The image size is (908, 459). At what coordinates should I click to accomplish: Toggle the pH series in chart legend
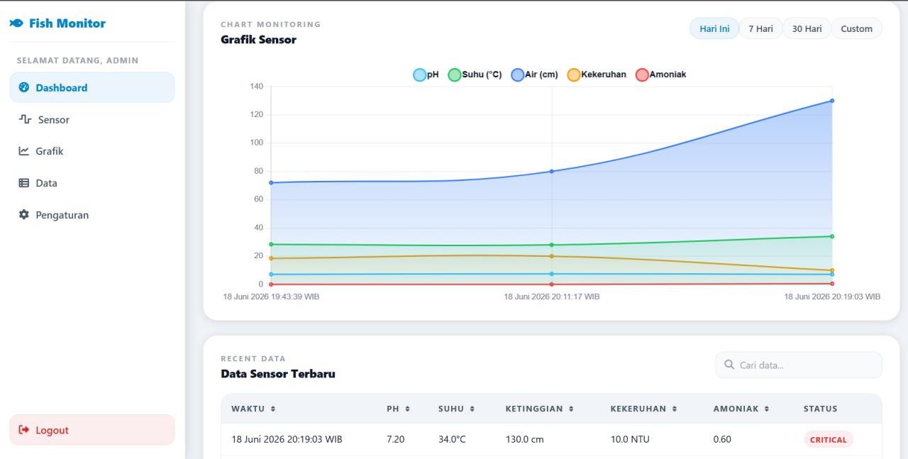426,74
